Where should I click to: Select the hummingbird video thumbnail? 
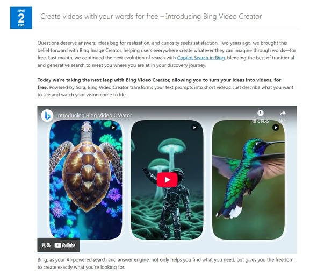click(248, 180)
